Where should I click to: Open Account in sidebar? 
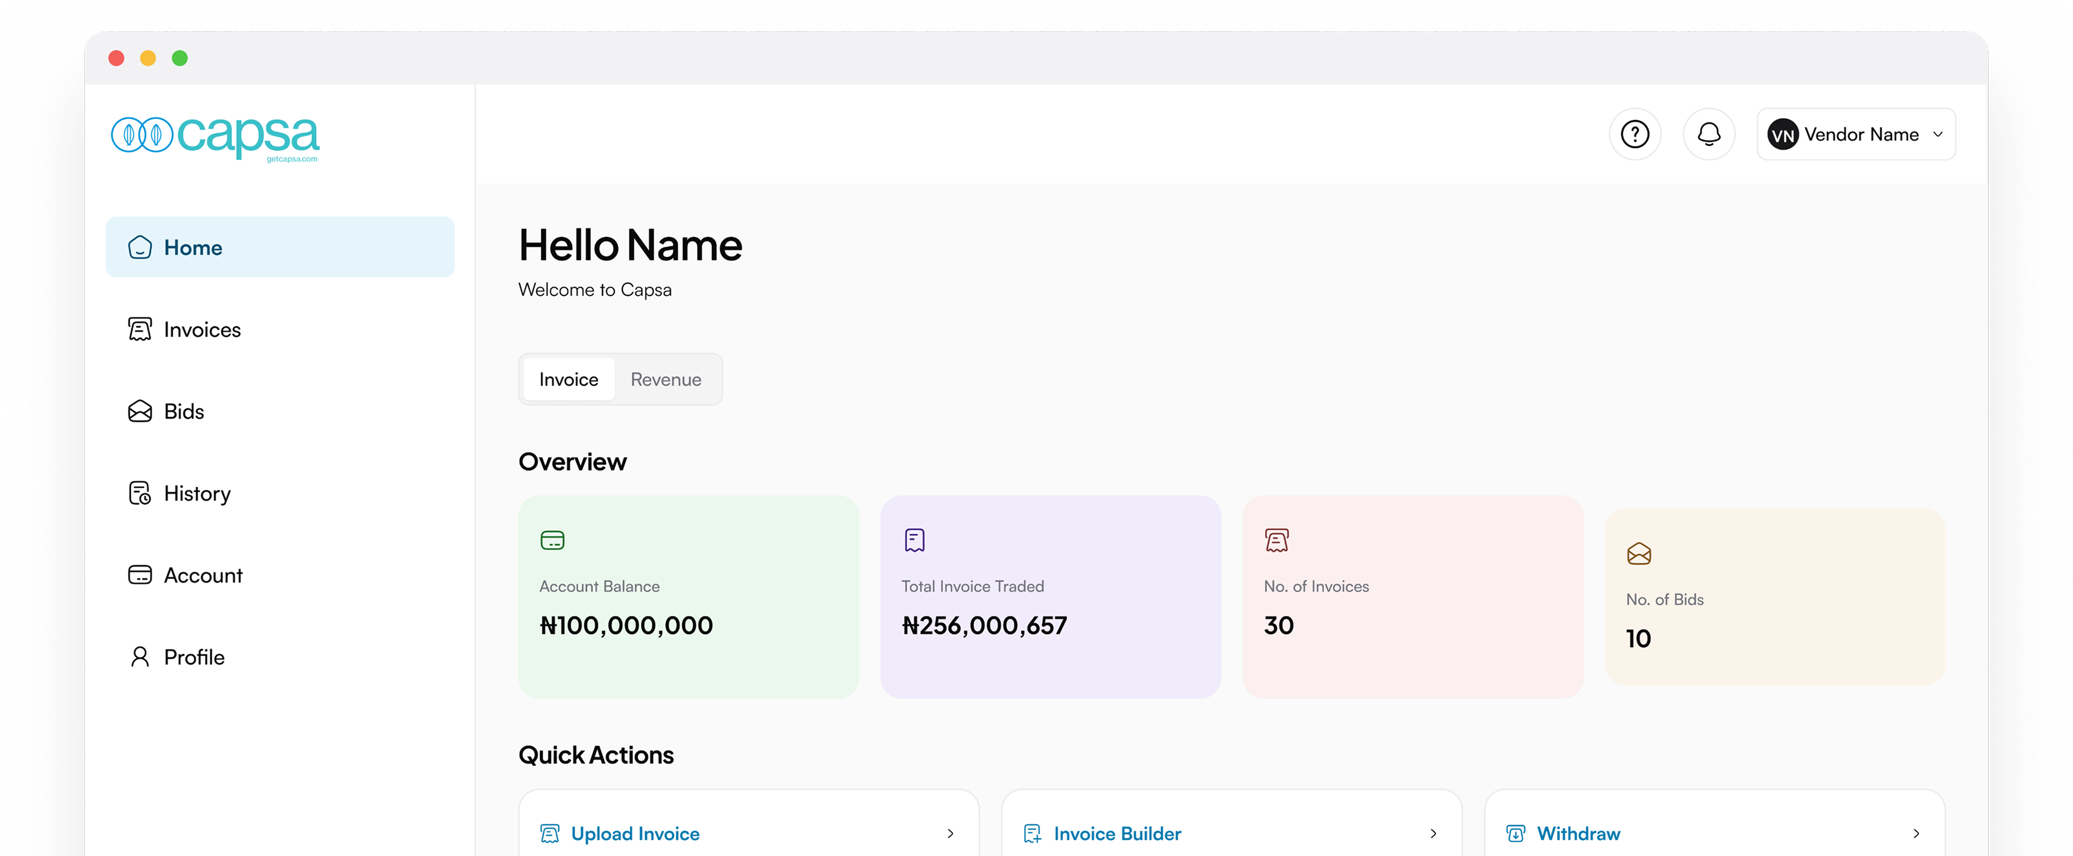pos(280,575)
